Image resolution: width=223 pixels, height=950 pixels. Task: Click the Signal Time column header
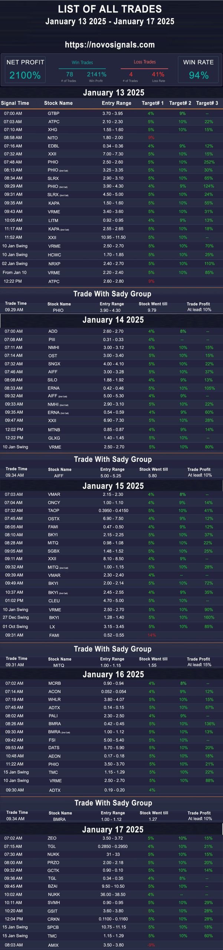(15, 103)
